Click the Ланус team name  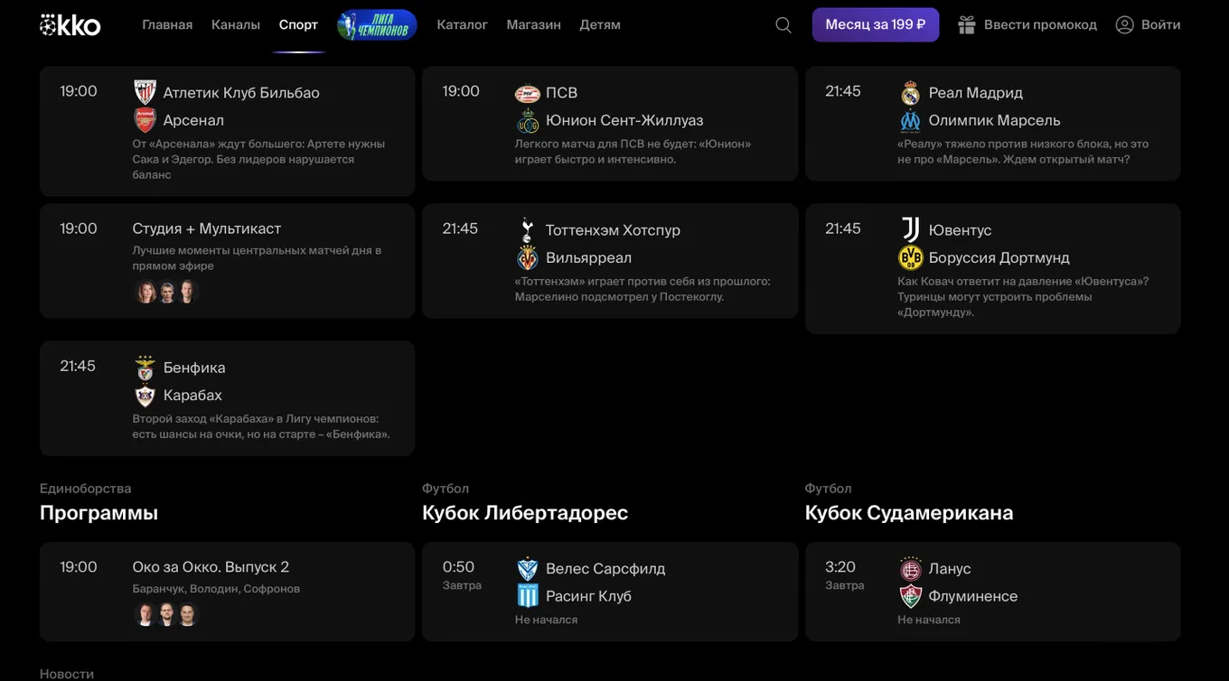pos(950,568)
